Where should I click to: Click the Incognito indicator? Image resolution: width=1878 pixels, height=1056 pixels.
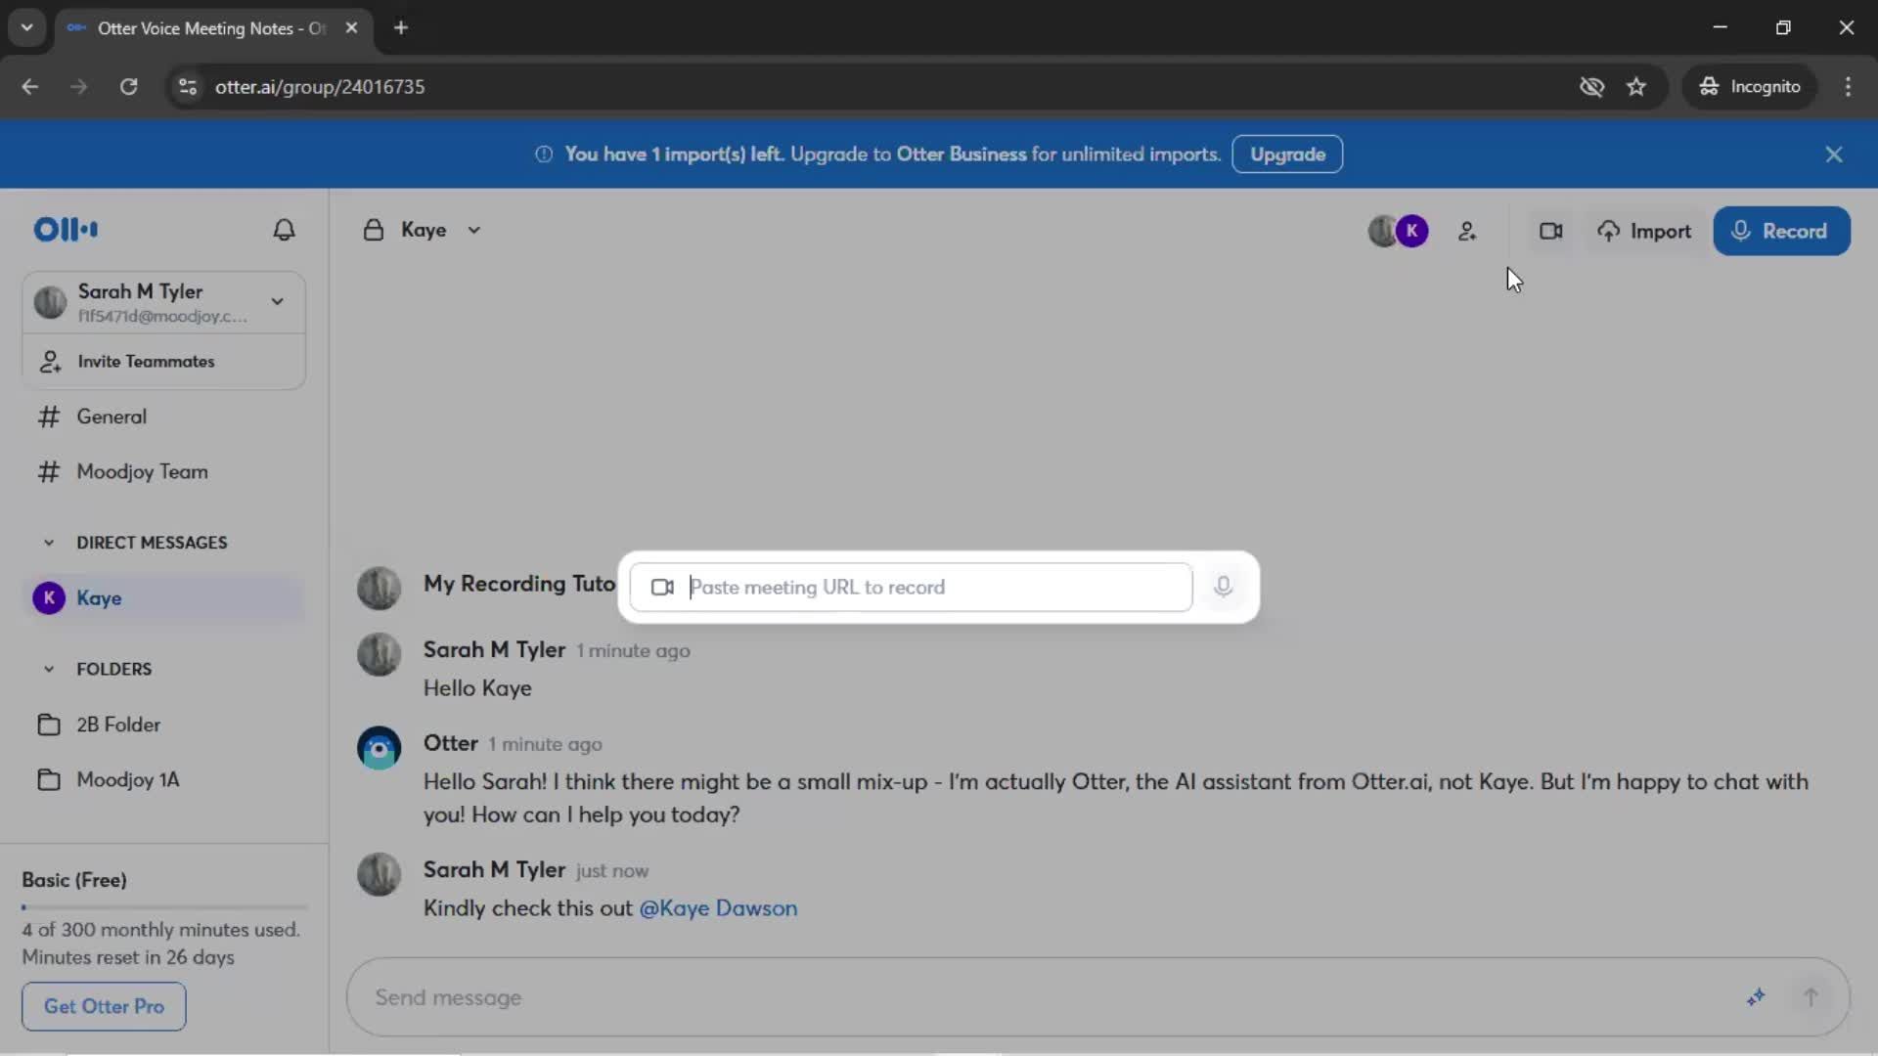(1750, 87)
